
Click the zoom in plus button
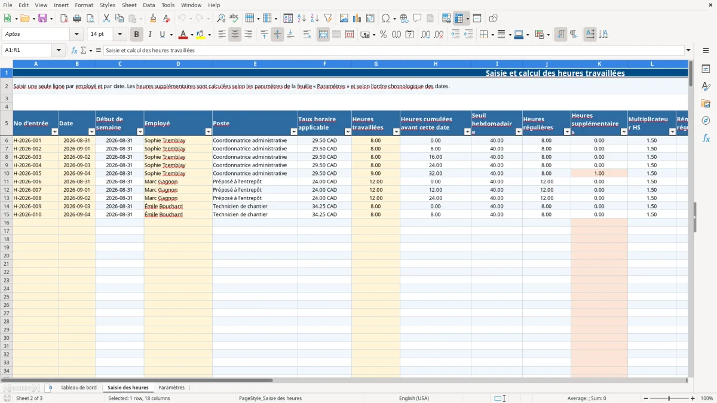click(693, 398)
